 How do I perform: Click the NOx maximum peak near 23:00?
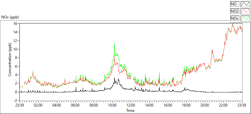[232, 24]
